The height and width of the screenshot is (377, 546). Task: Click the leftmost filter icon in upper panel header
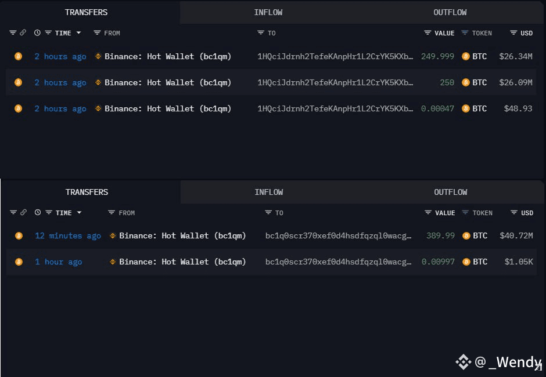click(x=13, y=32)
